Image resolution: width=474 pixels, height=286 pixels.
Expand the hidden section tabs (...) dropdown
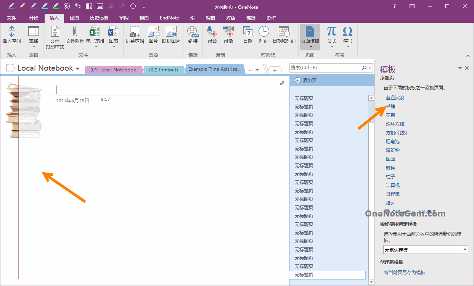point(254,70)
